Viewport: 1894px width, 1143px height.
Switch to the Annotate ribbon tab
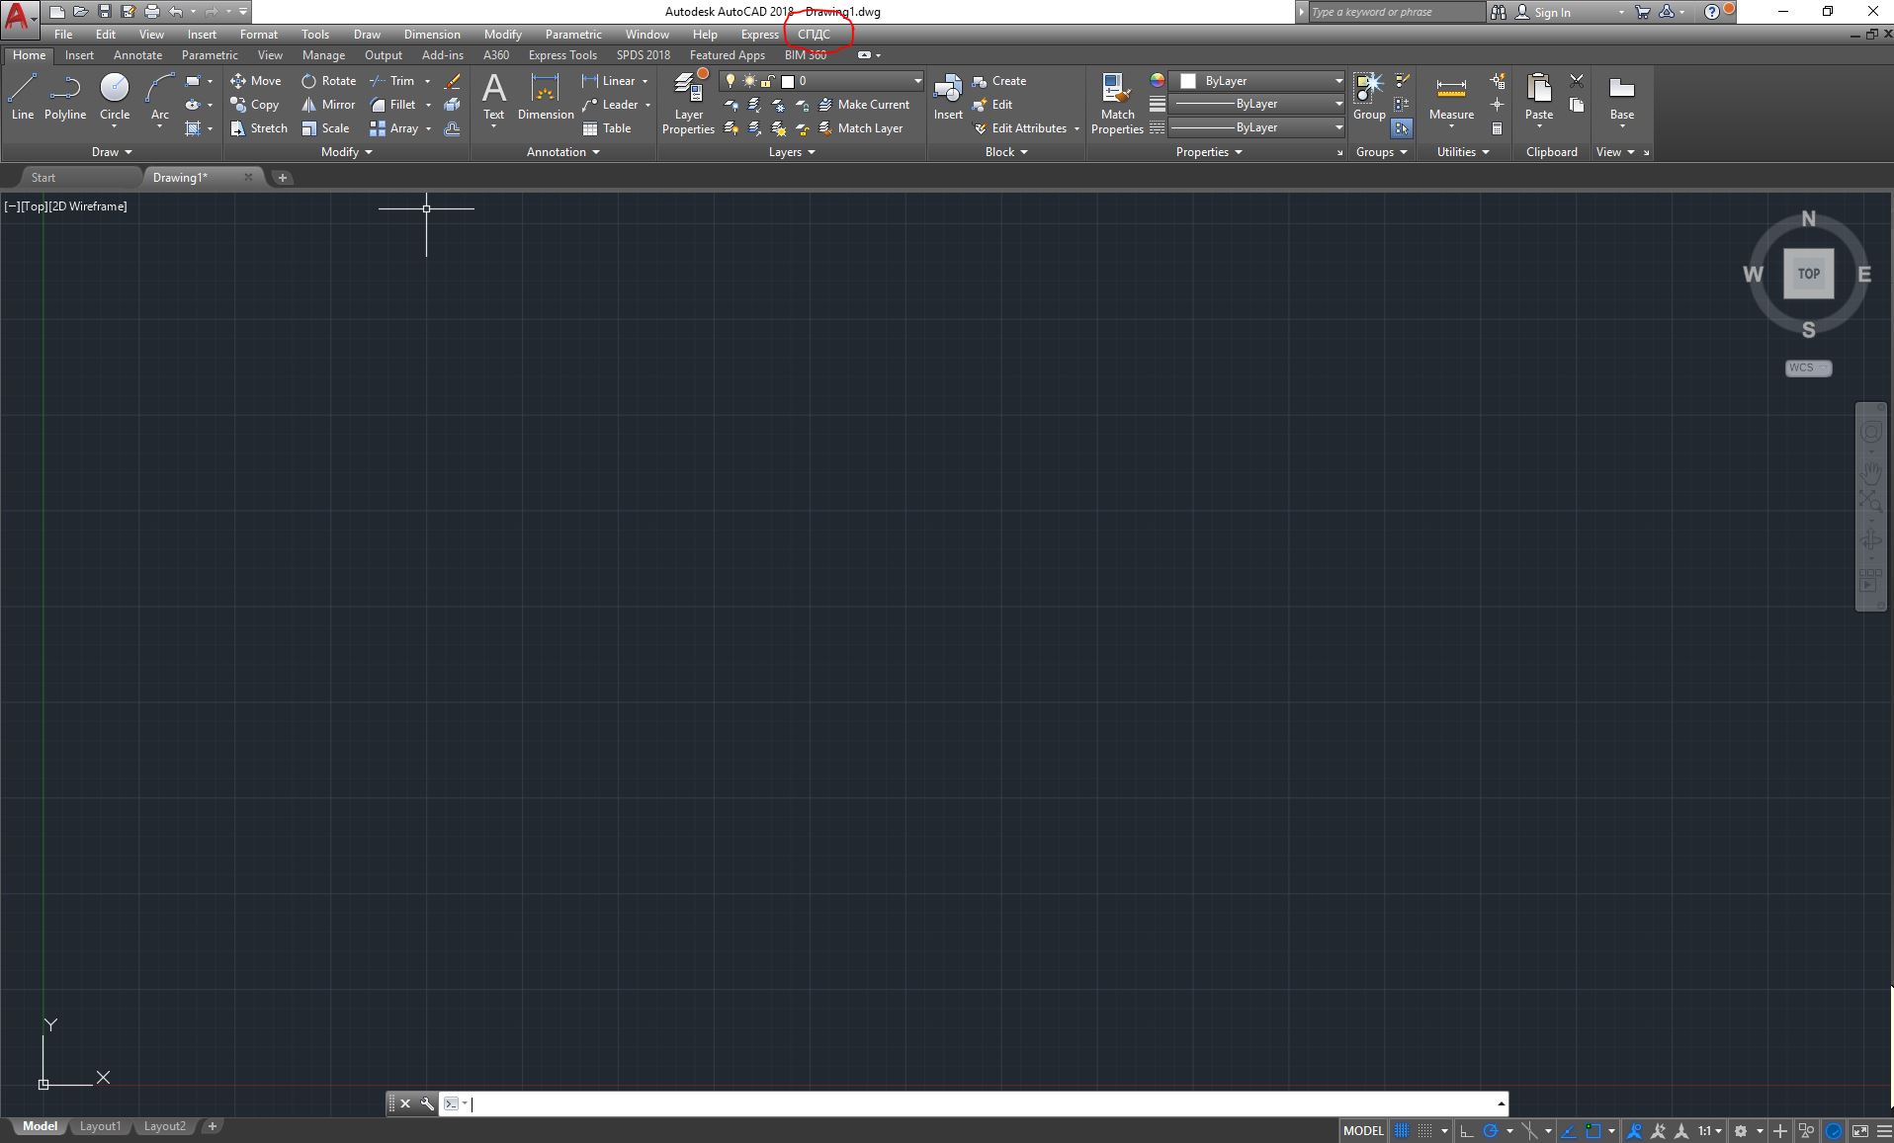[x=137, y=55]
